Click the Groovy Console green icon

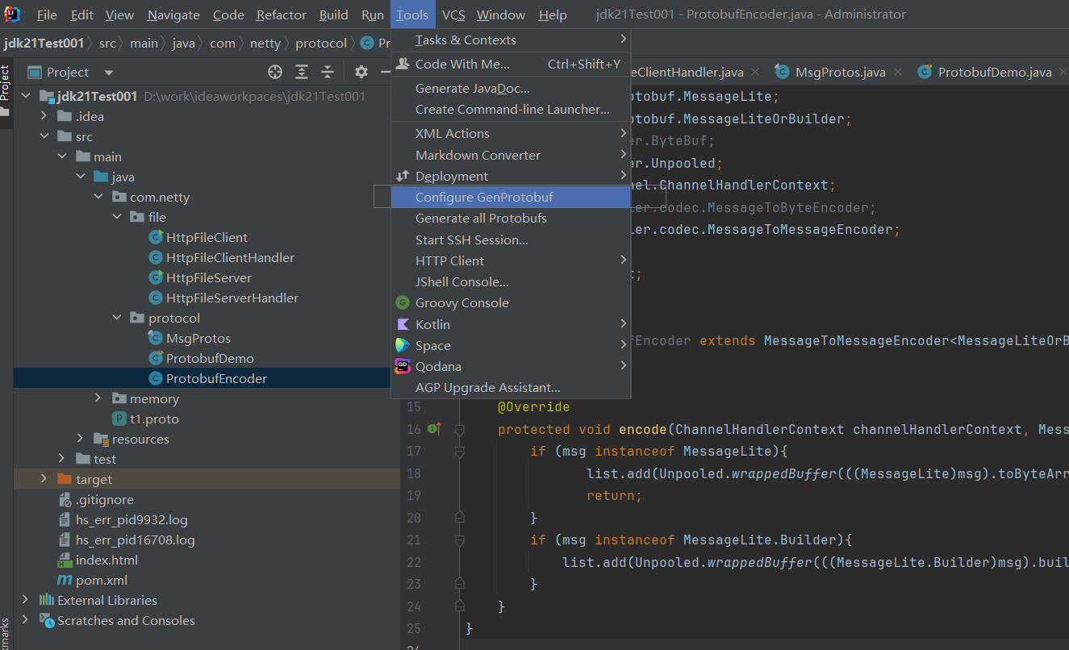click(x=402, y=303)
